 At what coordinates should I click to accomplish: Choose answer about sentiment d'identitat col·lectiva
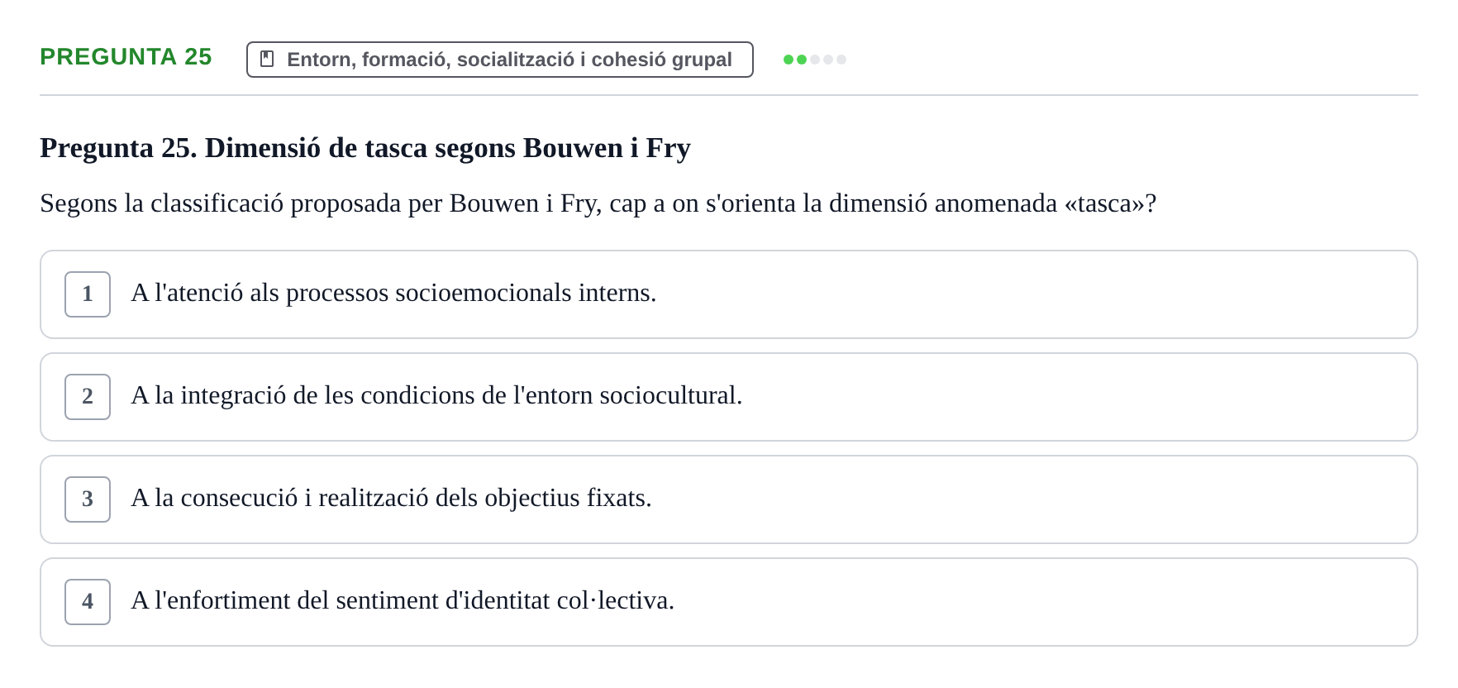[x=729, y=602]
